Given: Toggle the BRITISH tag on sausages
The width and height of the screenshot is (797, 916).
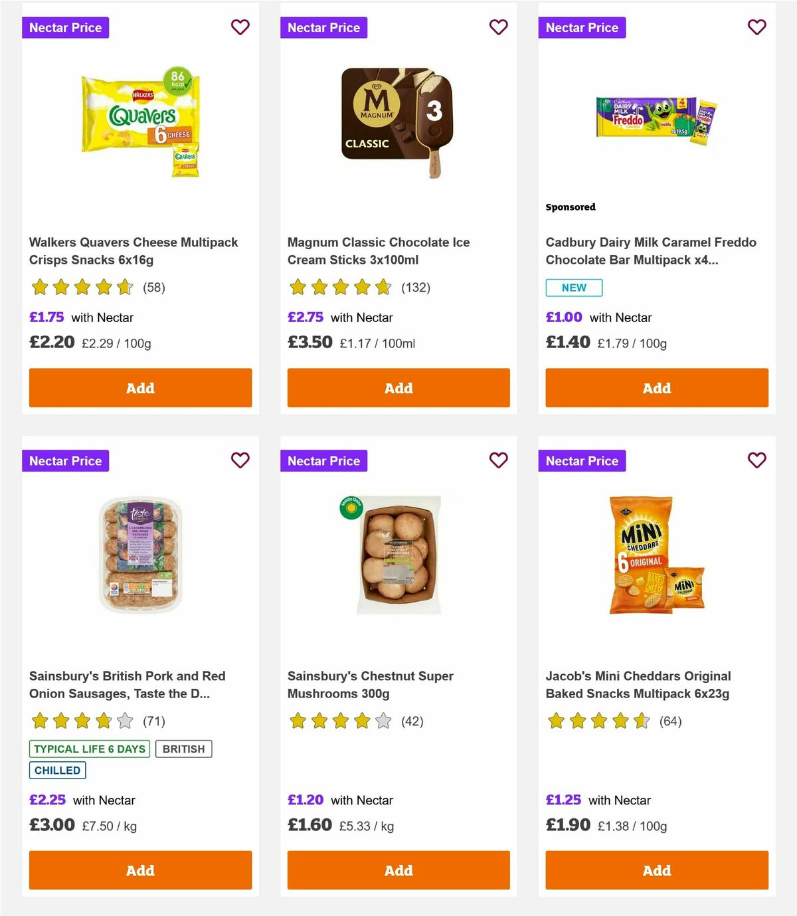Looking at the screenshot, I should pyautogui.click(x=183, y=749).
